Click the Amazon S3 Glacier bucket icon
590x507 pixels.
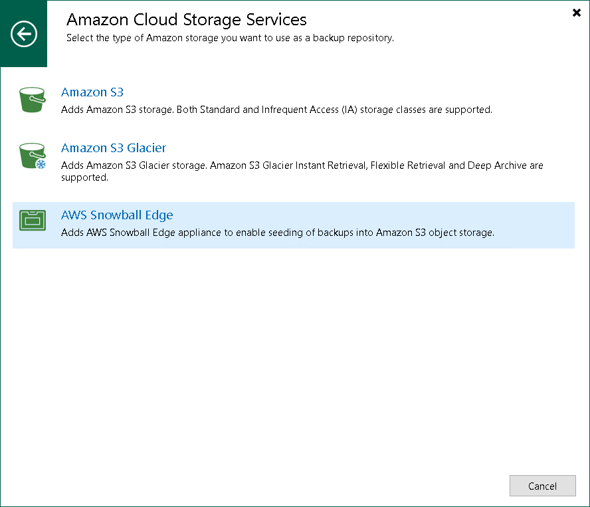coord(31,155)
